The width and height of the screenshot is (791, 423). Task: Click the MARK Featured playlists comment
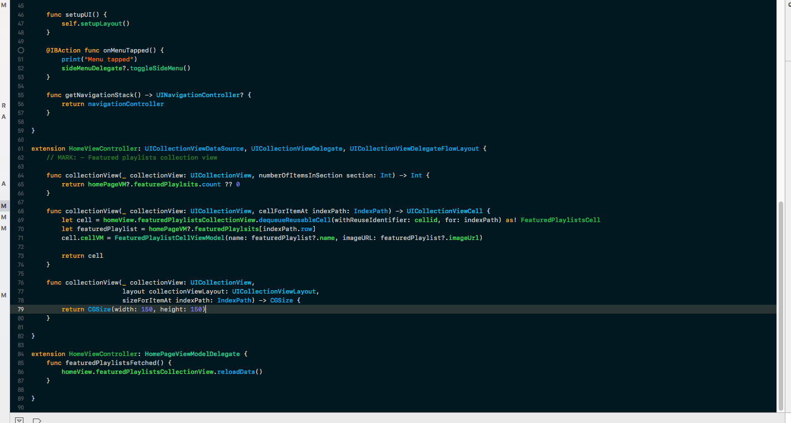(x=132, y=157)
